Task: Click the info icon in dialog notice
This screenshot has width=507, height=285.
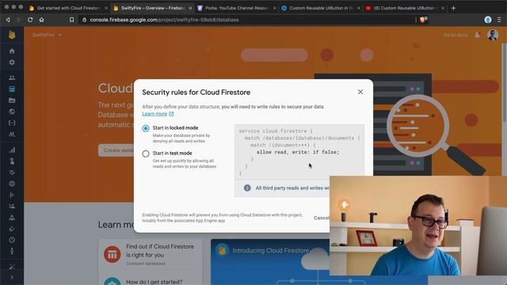Action: click(x=247, y=188)
